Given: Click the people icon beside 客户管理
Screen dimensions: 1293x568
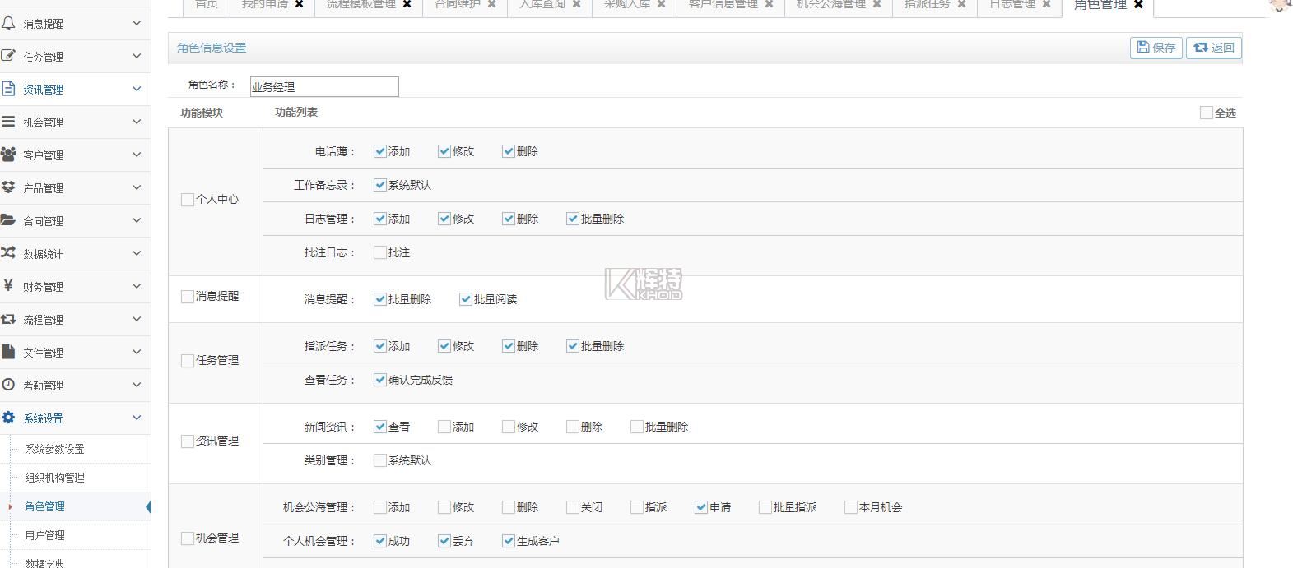Looking at the screenshot, I should [x=8, y=155].
